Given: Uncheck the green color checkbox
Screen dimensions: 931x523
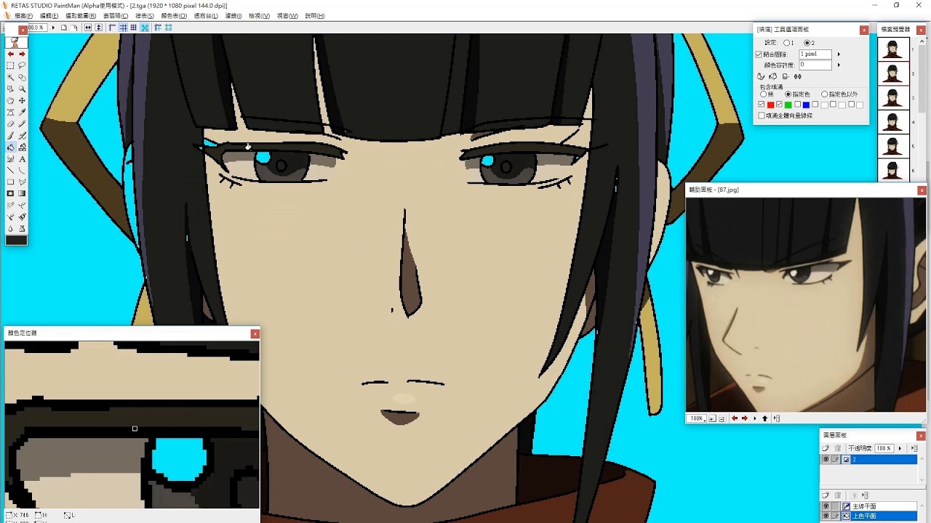Looking at the screenshot, I should tap(780, 104).
